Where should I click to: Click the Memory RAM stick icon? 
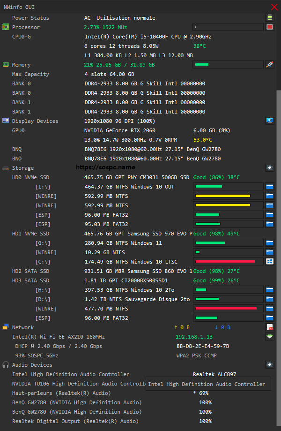[x=6, y=65]
